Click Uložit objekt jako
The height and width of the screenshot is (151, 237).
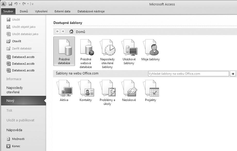[x=21, y=27]
